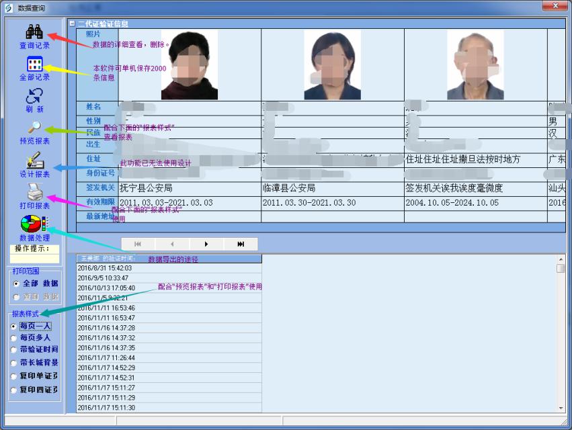Screen dimensions: 572x430
Task: Choose the 带验证时间 report style
Action: point(14,350)
